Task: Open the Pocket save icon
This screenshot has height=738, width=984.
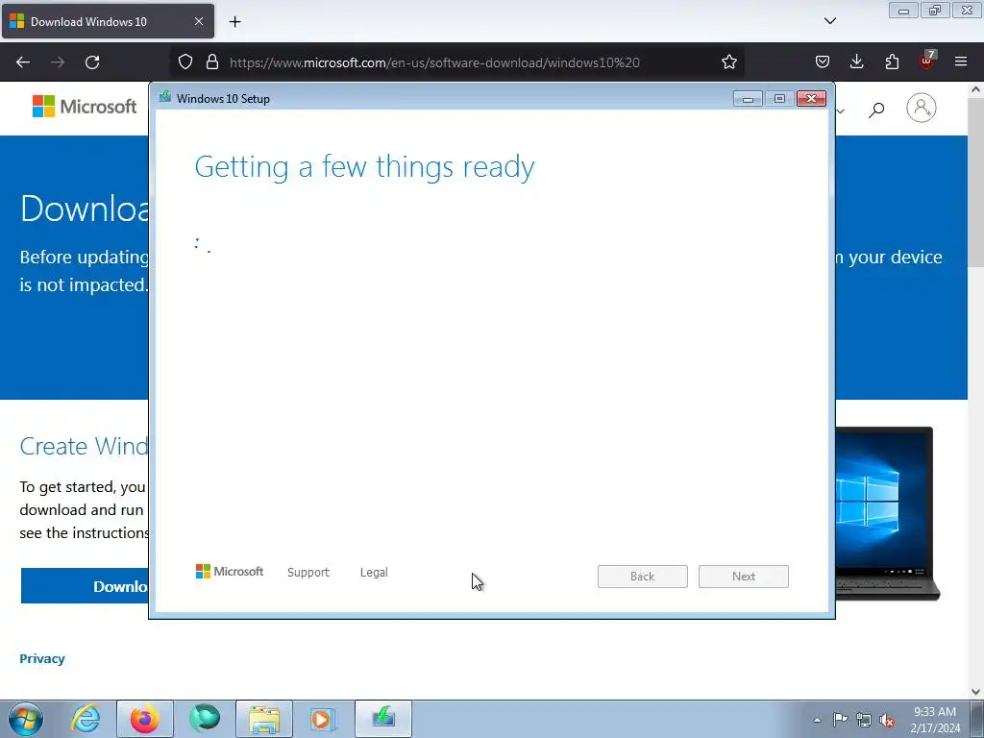Action: point(823,62)
